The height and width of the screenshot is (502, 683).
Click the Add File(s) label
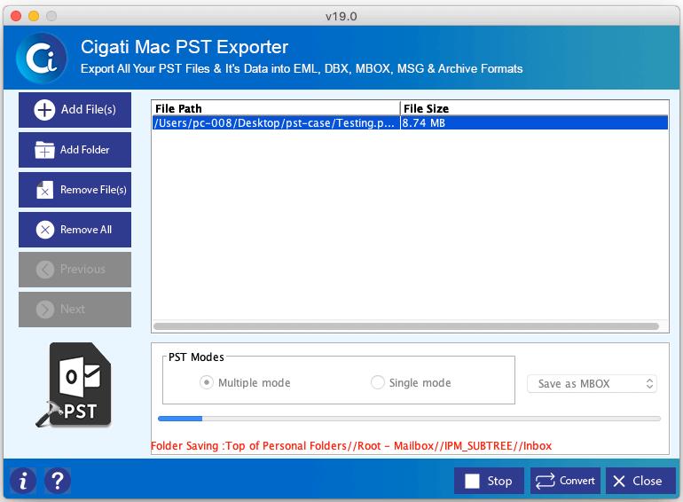click(89, 110)
